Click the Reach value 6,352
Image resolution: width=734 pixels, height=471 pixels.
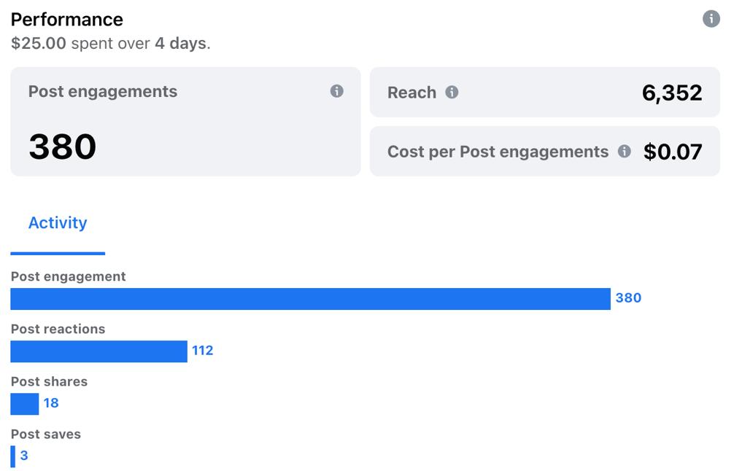(672, 93)
